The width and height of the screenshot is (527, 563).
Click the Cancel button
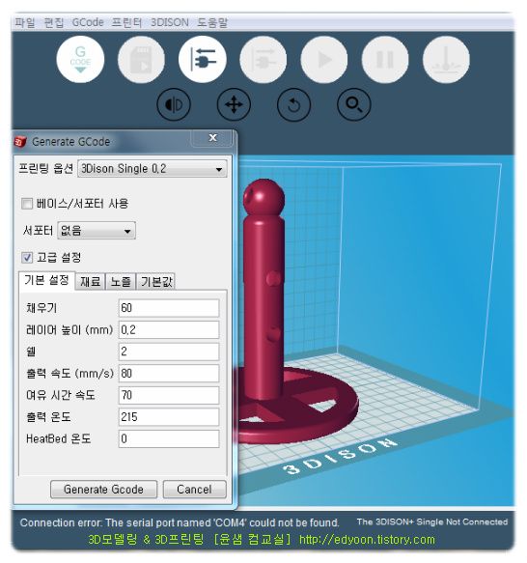click(x=195, y=490)
